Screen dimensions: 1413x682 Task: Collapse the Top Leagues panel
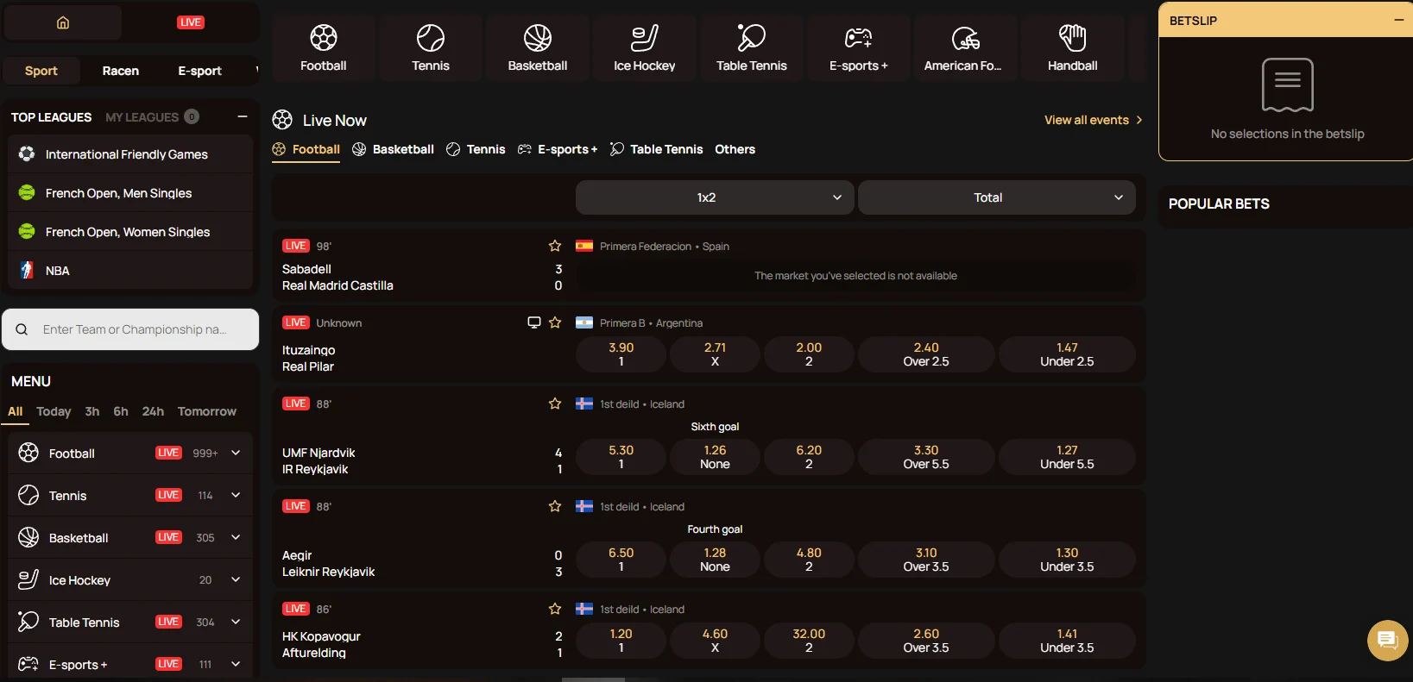pyautogui.click(x=243, y=116)
